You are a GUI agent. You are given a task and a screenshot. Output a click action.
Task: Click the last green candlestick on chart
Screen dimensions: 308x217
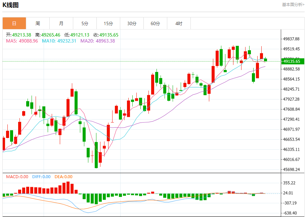pos(265,60)
